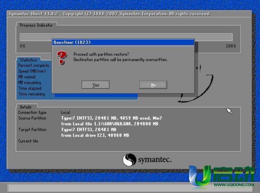Click the Current file label
Viewport: 260px width, 193px height.
[x=28, y=141]
